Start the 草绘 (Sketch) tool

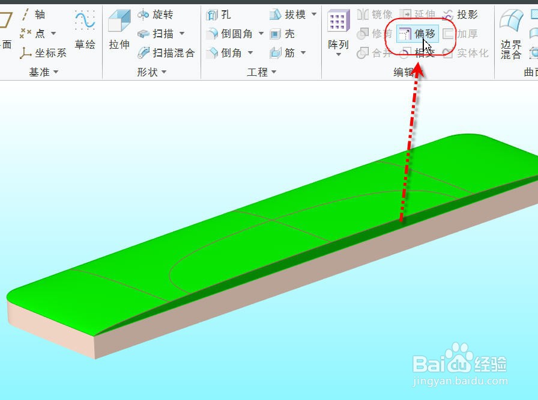point(85,29)
